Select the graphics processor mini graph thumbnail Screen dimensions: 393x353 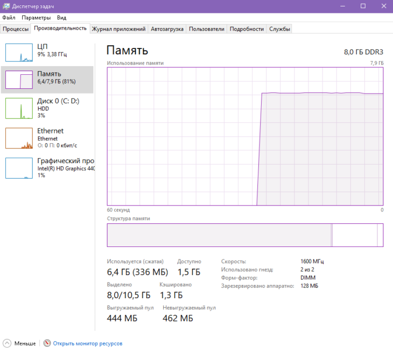[x=19, y=168]
